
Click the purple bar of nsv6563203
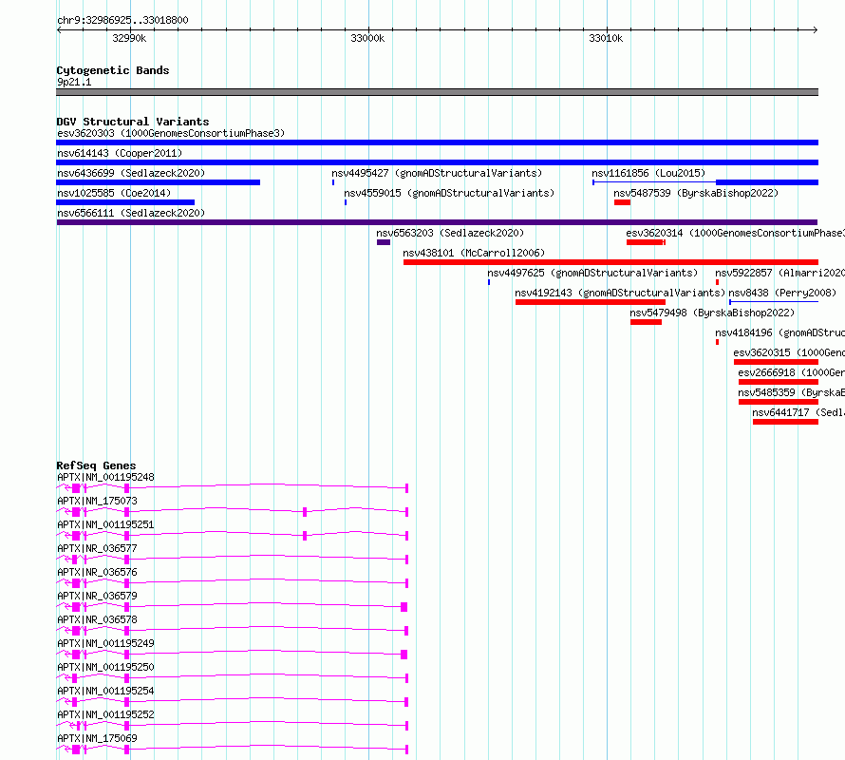coord(384,242)
